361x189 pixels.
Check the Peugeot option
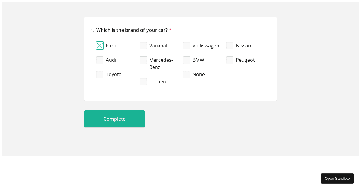(x=230, y=60)
